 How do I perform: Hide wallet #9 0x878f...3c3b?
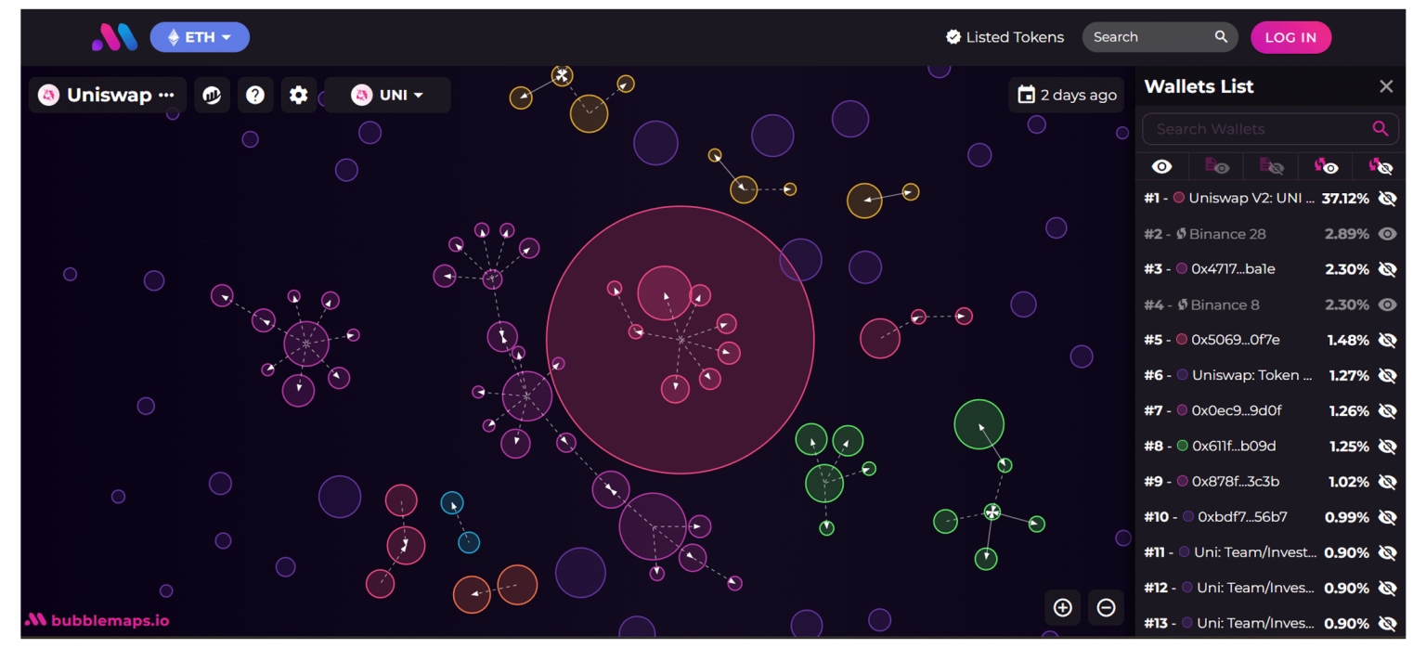click(1387, 482)
